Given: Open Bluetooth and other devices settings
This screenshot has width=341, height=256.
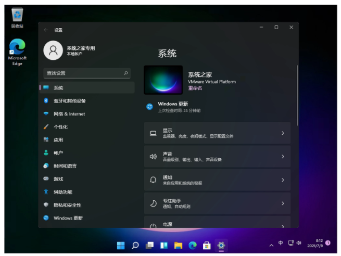Looking at the screenshot, I should click(87, 101).
